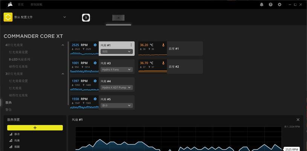
Task: Click the 3针灯光效果 section header
Action: 14,74
